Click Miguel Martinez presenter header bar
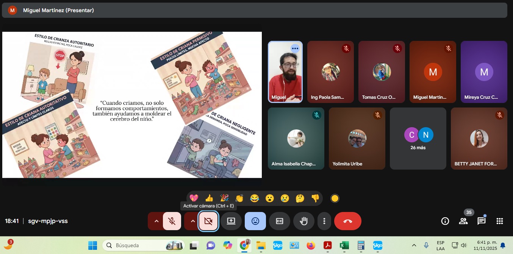Screen dimensions: 513x254 click(x=255, y=10)
